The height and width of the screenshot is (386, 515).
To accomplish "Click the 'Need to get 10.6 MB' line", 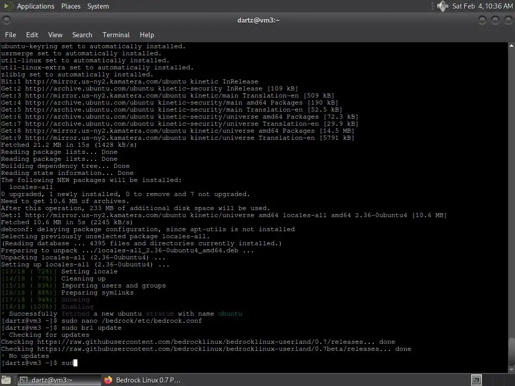I will pyautogui.click(x=65, y=201).
